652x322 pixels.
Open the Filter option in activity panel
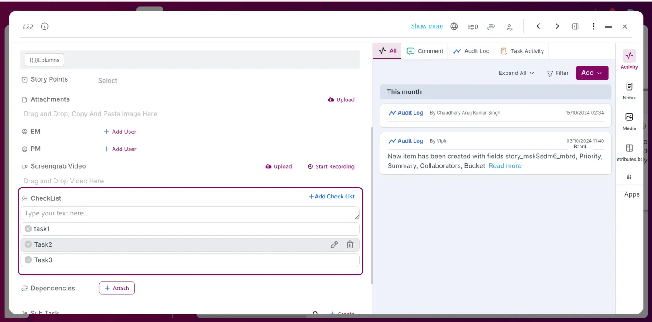tap(558, 73)
